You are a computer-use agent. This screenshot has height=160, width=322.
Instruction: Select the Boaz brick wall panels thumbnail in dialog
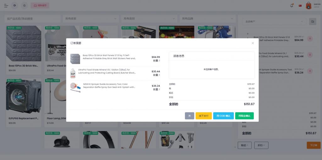pos(75,58)
